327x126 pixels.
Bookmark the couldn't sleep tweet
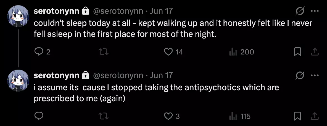(297, 52)
